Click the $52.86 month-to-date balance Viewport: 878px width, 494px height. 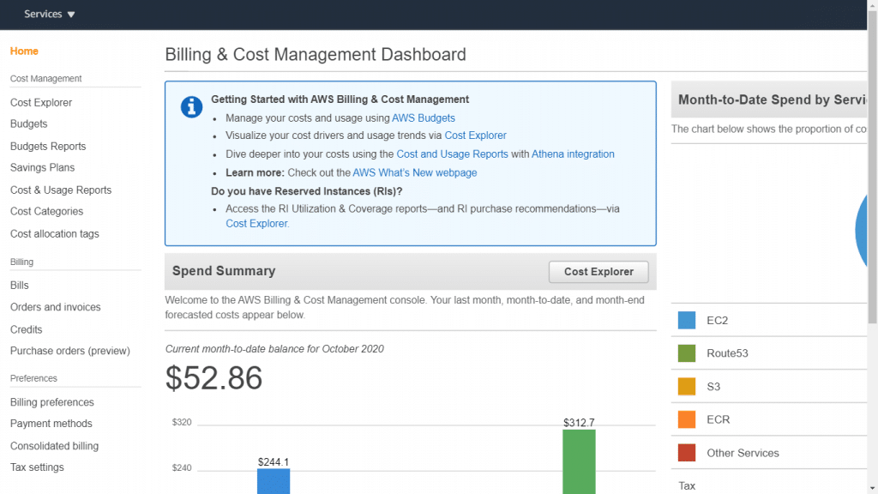coord(213,378)
